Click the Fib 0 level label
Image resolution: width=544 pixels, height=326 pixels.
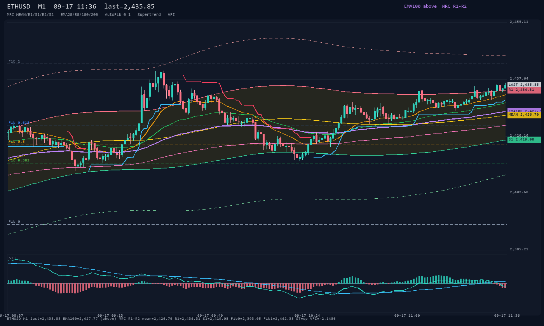(14, 222)
